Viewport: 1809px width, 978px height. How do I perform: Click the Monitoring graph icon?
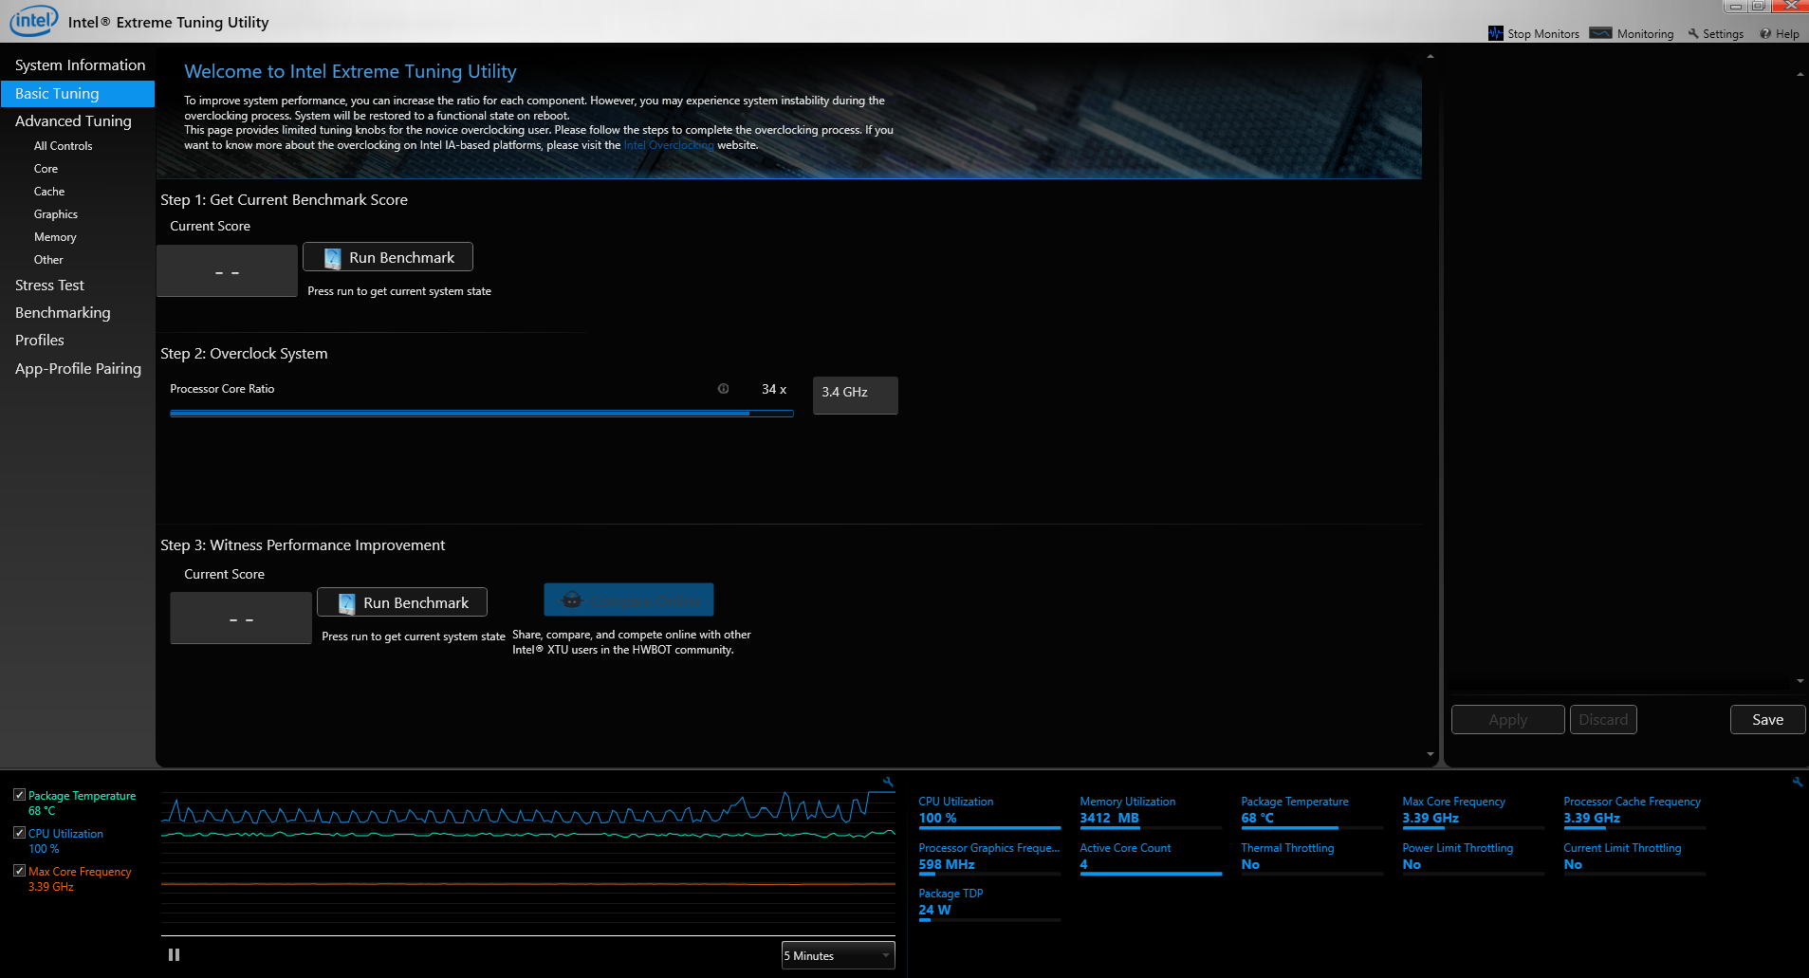pyautogui.click(x=1601, y=33)
